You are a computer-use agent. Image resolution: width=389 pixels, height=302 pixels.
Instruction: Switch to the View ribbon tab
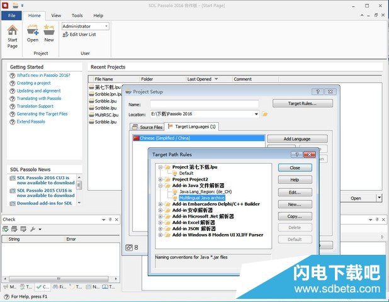56,15
